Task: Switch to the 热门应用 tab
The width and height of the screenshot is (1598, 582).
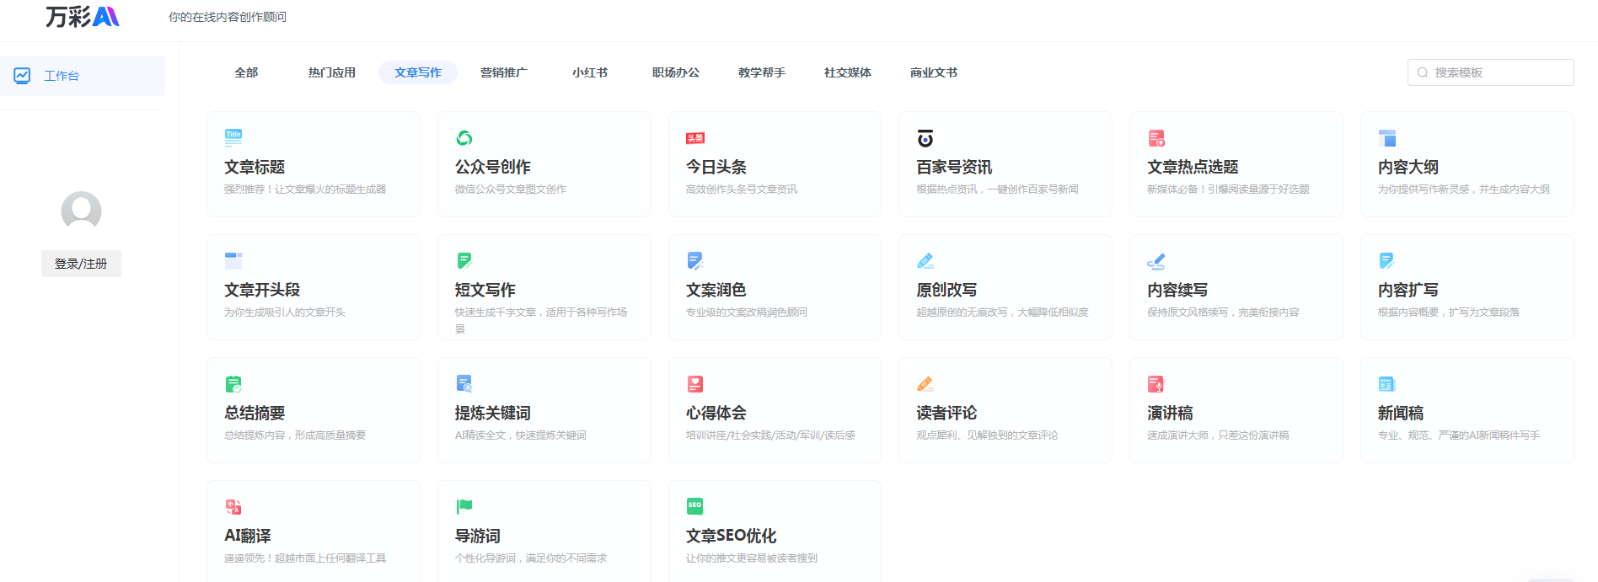Action: (332, 72)
